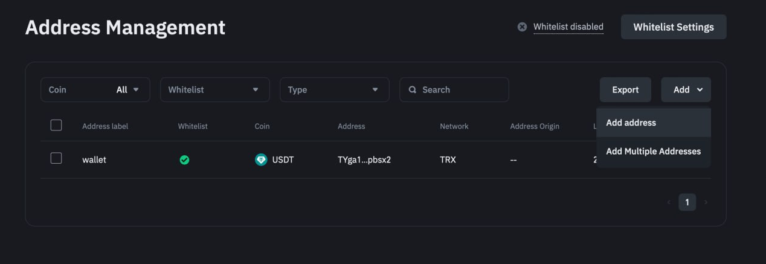
Task: Click the X icon beside Whitelist disabled
Action: coord(522,27)
